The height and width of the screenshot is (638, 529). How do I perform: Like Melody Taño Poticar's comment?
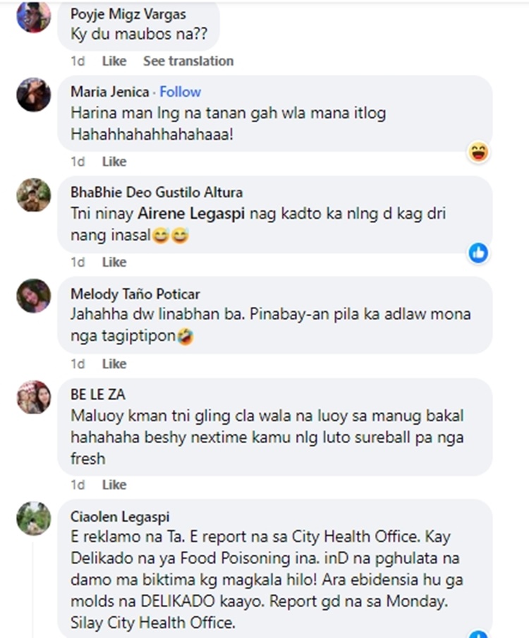[114, 363]
